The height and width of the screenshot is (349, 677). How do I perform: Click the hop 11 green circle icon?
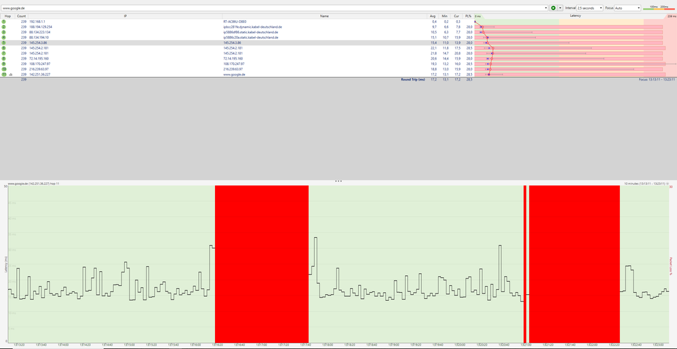click(x=3, y=74)
